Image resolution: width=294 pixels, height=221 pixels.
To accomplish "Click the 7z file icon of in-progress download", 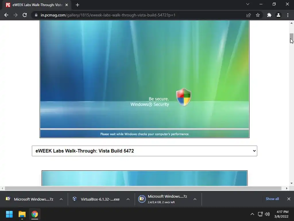I will click(142, 199).
